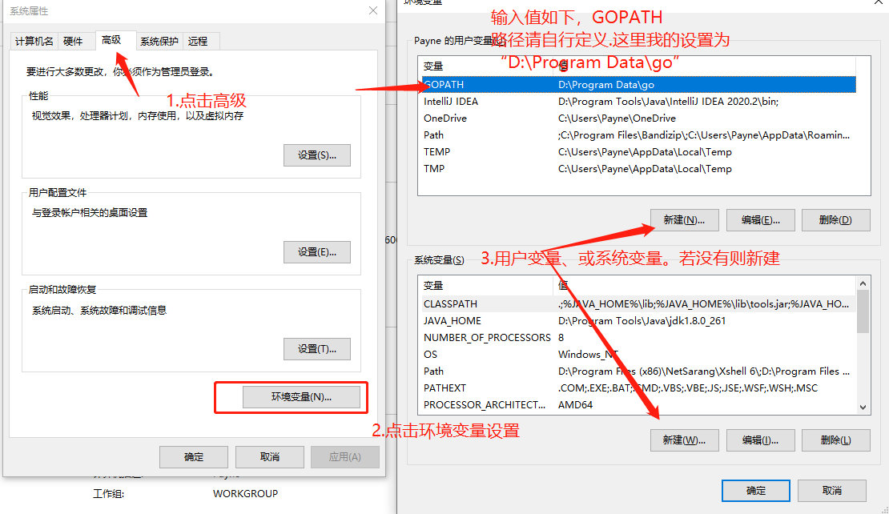
Task: Click 应用(A) to apply system properties
Action: (x=344, y=456)
